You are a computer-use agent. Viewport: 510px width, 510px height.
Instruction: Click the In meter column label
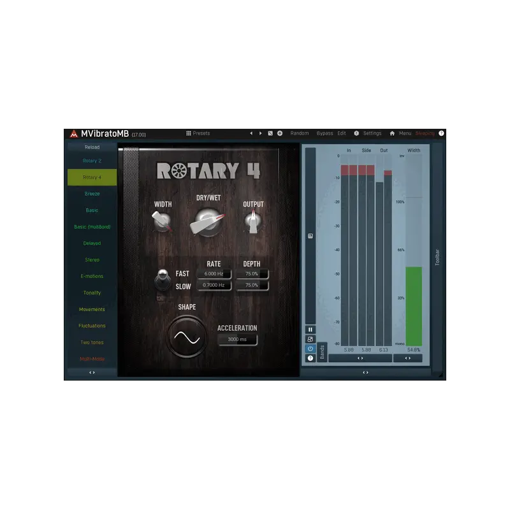coord(349,150)
